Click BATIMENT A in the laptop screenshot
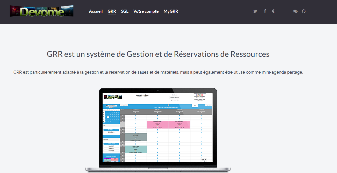Screen dimensions: 337x173 pyautogui.click(x=111, y=130)
